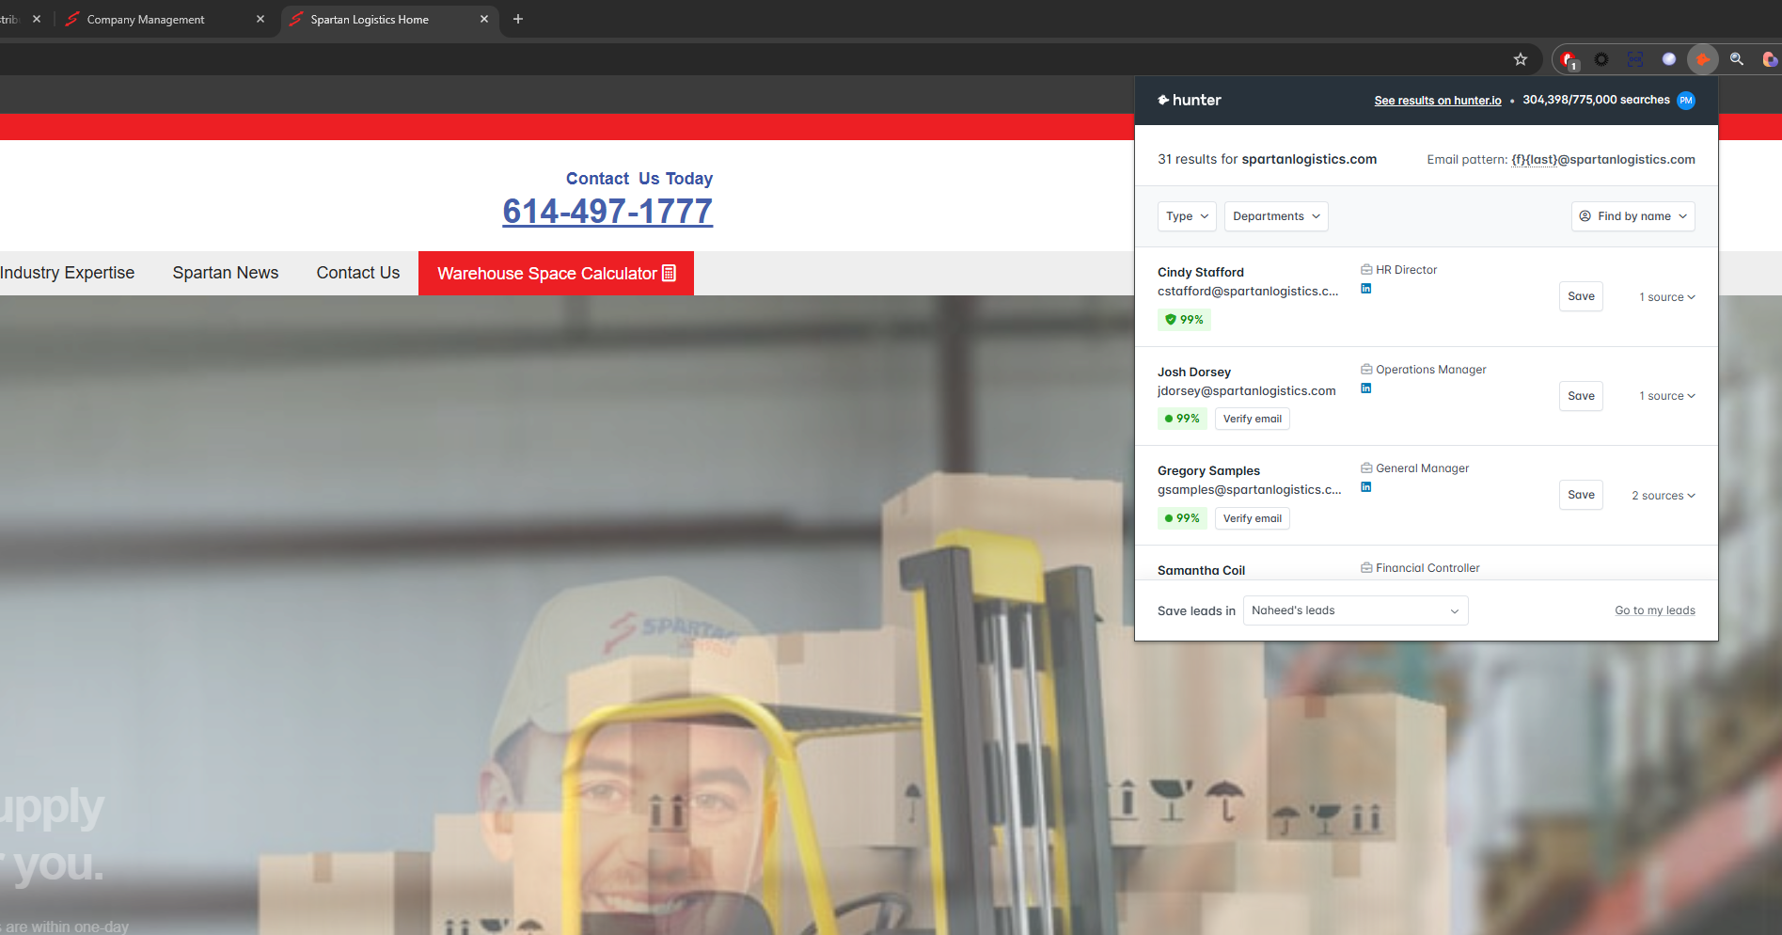Click the Hunter fox extension icon

1702,59
